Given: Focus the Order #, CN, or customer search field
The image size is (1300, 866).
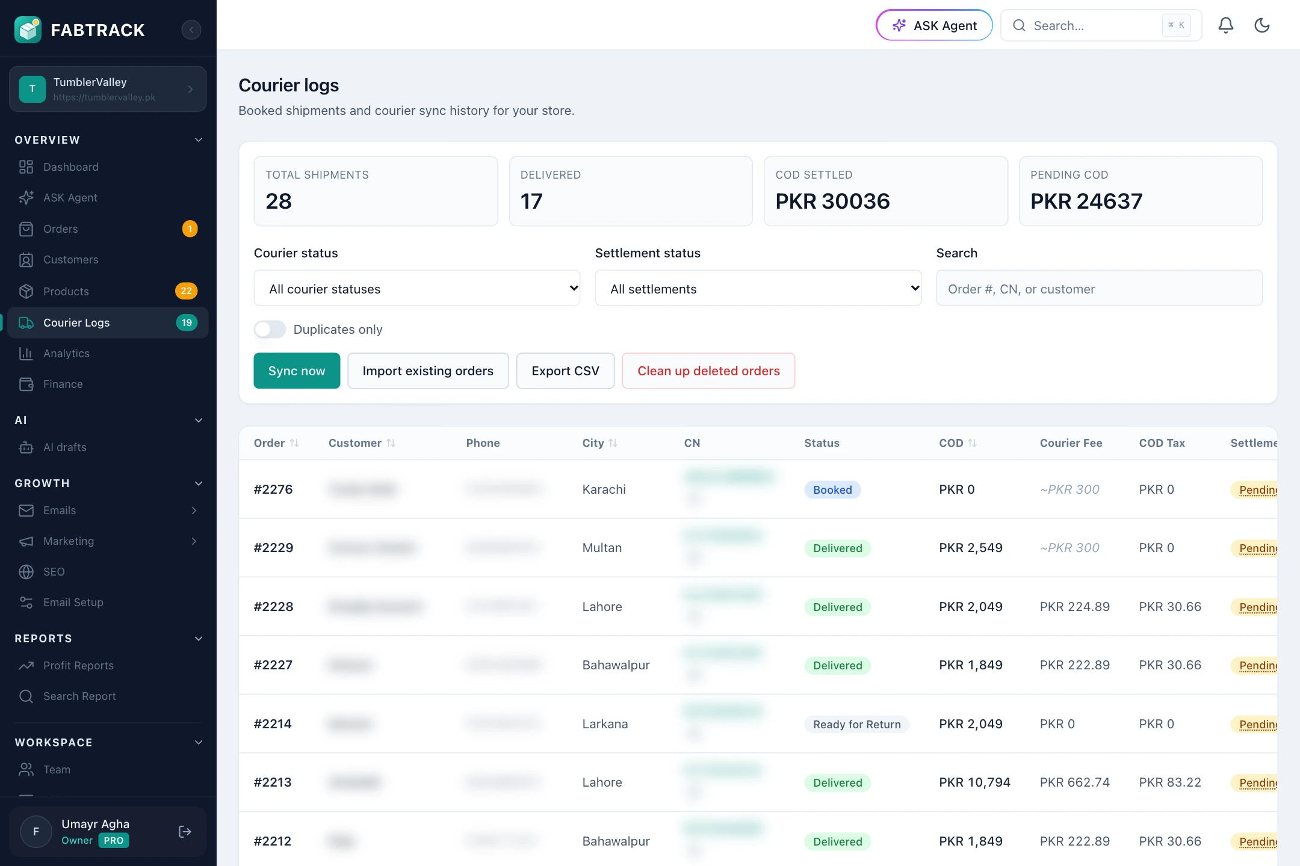Looking at the screenshot, I should [x=1099, y=289].
